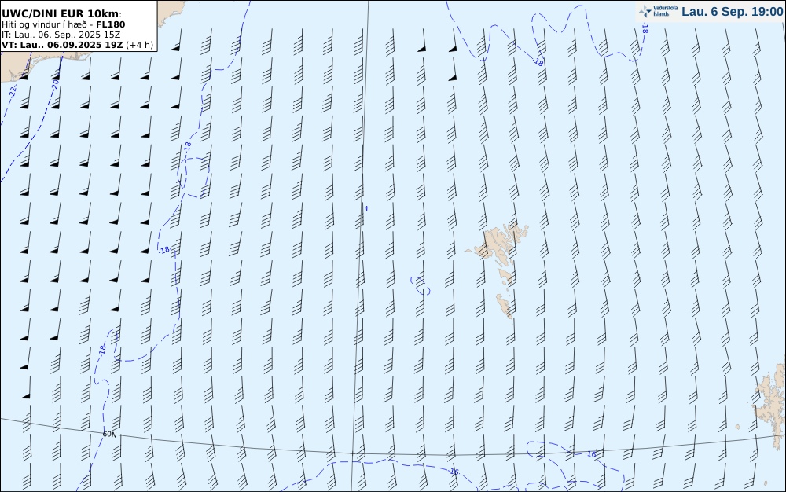
Task: Click the '-20' isotherm label
Action: tap(55, 84)
